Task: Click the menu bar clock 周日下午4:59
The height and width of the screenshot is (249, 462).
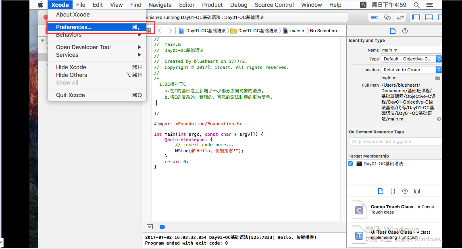Action: 389,5
